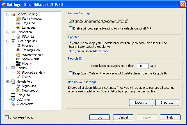
Task: Click the Export... button
Action: pos(141,103)
